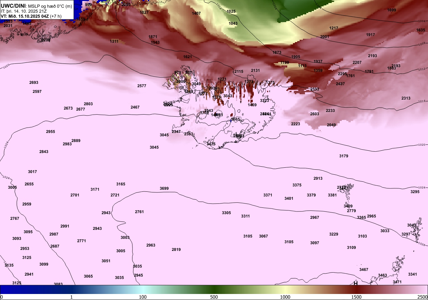The image size is (428, 300).
Task: Click the map value '2761'
Action: click(x=139, y=212)
